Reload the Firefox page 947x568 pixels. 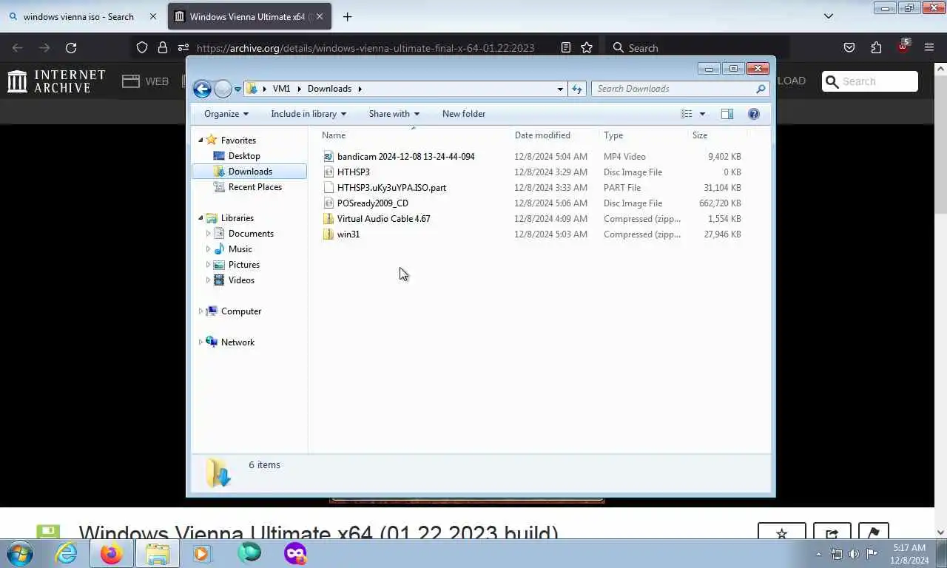click(71, 48)
